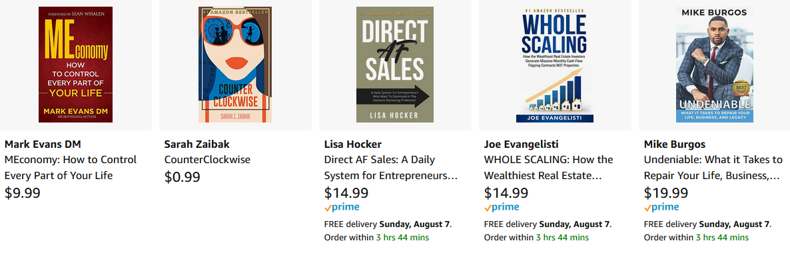Visit Sarah Zaibak author page
The height and width of the screenshot is (257, 790).
tap(197, 144)
